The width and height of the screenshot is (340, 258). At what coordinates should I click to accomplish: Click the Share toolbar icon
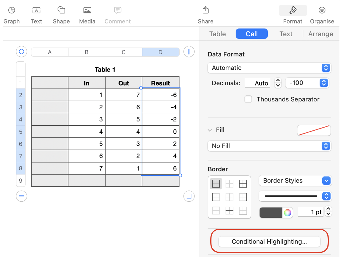click(x=205, y=15)
